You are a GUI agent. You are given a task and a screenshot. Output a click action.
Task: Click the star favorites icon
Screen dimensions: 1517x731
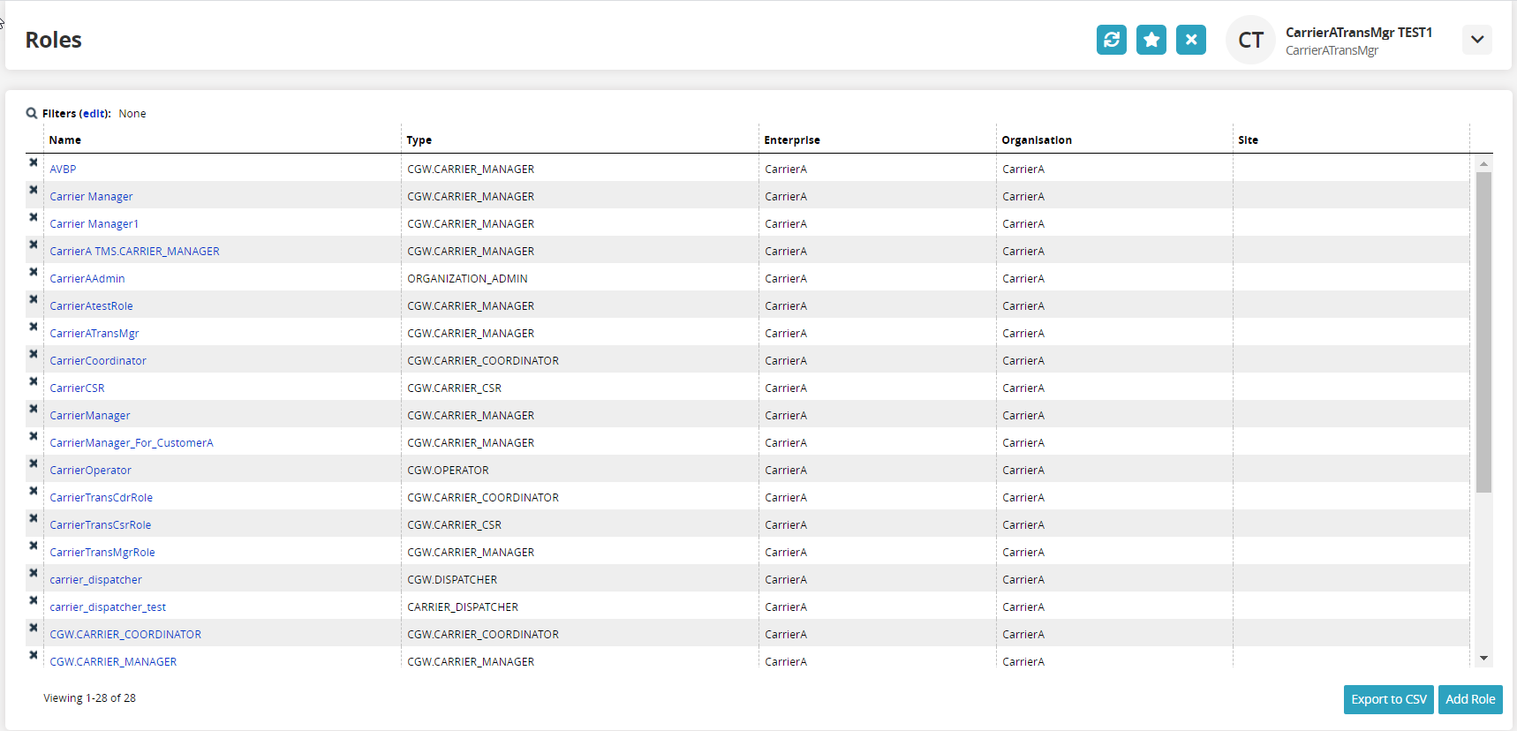tap(1151, 40)
